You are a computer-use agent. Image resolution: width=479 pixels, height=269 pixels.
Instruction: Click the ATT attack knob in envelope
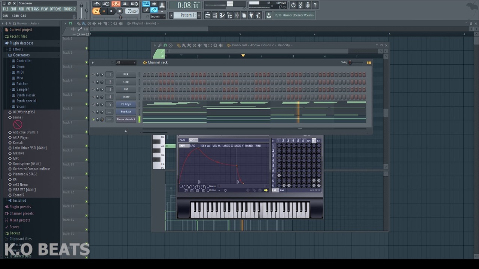pos(186,187)
